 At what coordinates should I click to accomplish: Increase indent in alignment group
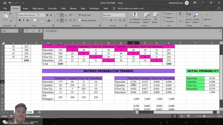74,20
